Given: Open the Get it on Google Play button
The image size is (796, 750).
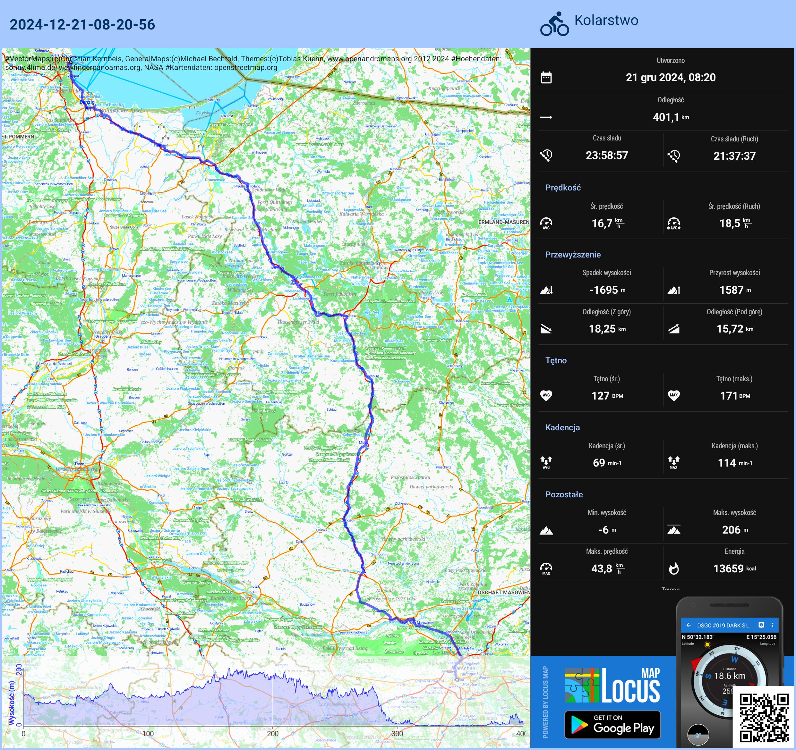Looking at the screenshot, I should point(612,724).
